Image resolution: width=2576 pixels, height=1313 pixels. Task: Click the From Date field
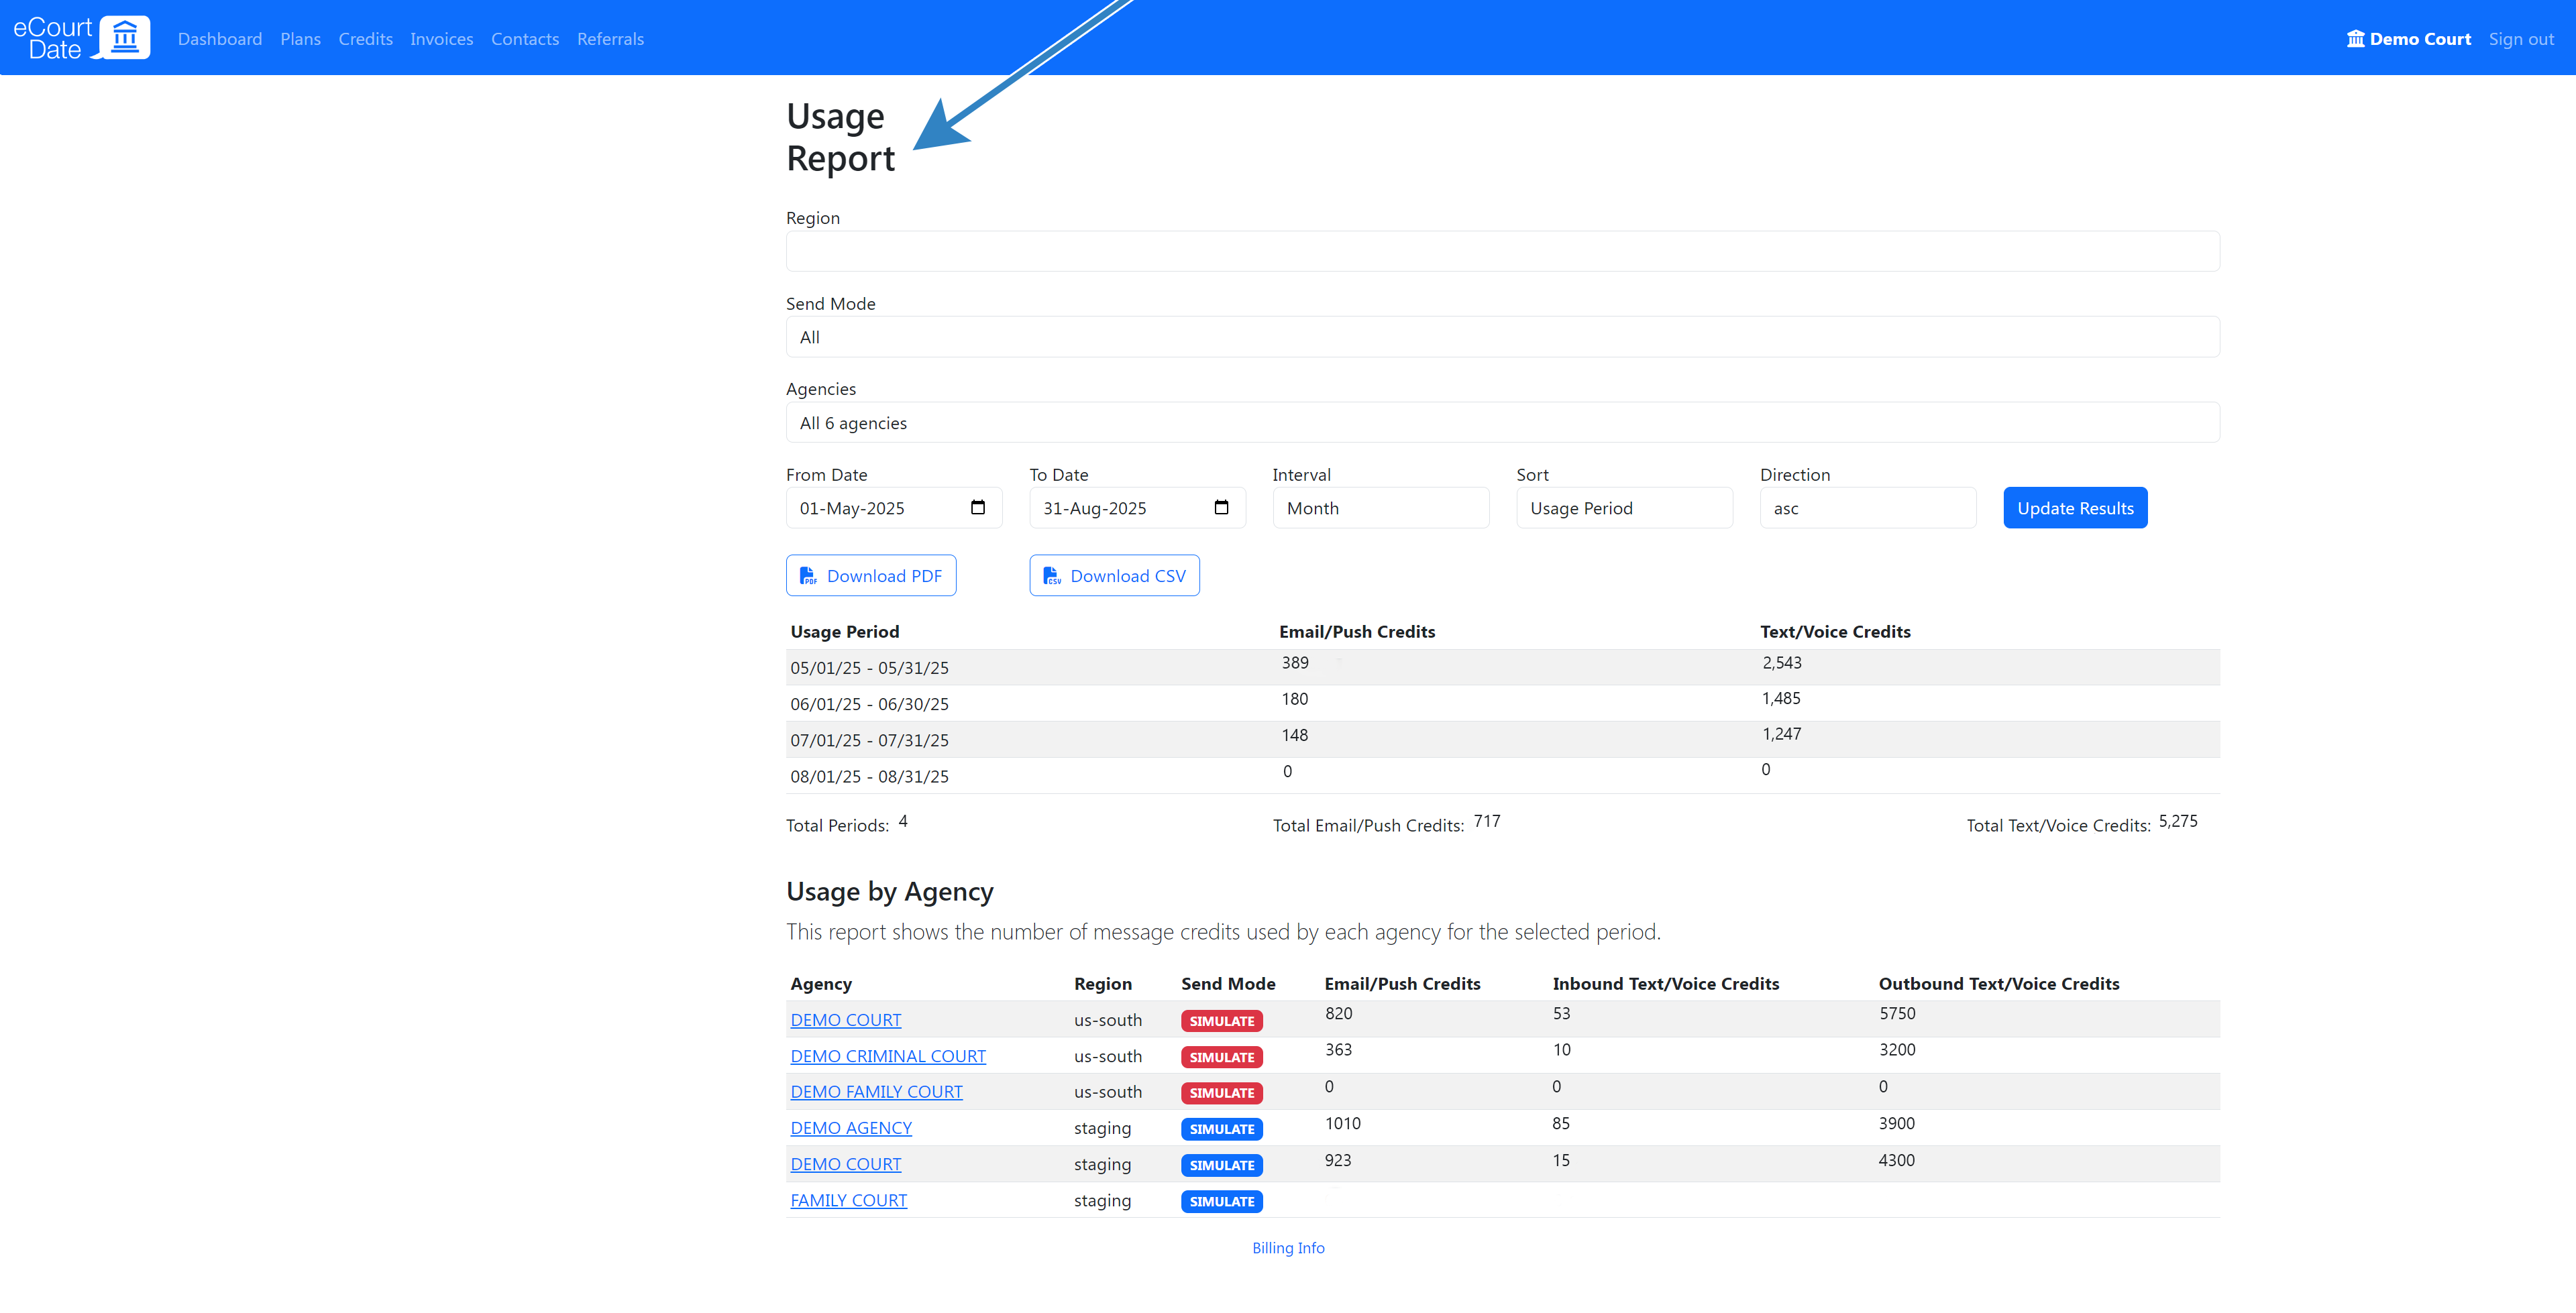[893, 508]
